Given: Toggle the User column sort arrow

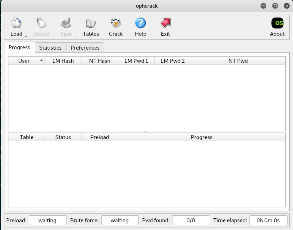Looking at the screenshot, I should click(42, 61).
